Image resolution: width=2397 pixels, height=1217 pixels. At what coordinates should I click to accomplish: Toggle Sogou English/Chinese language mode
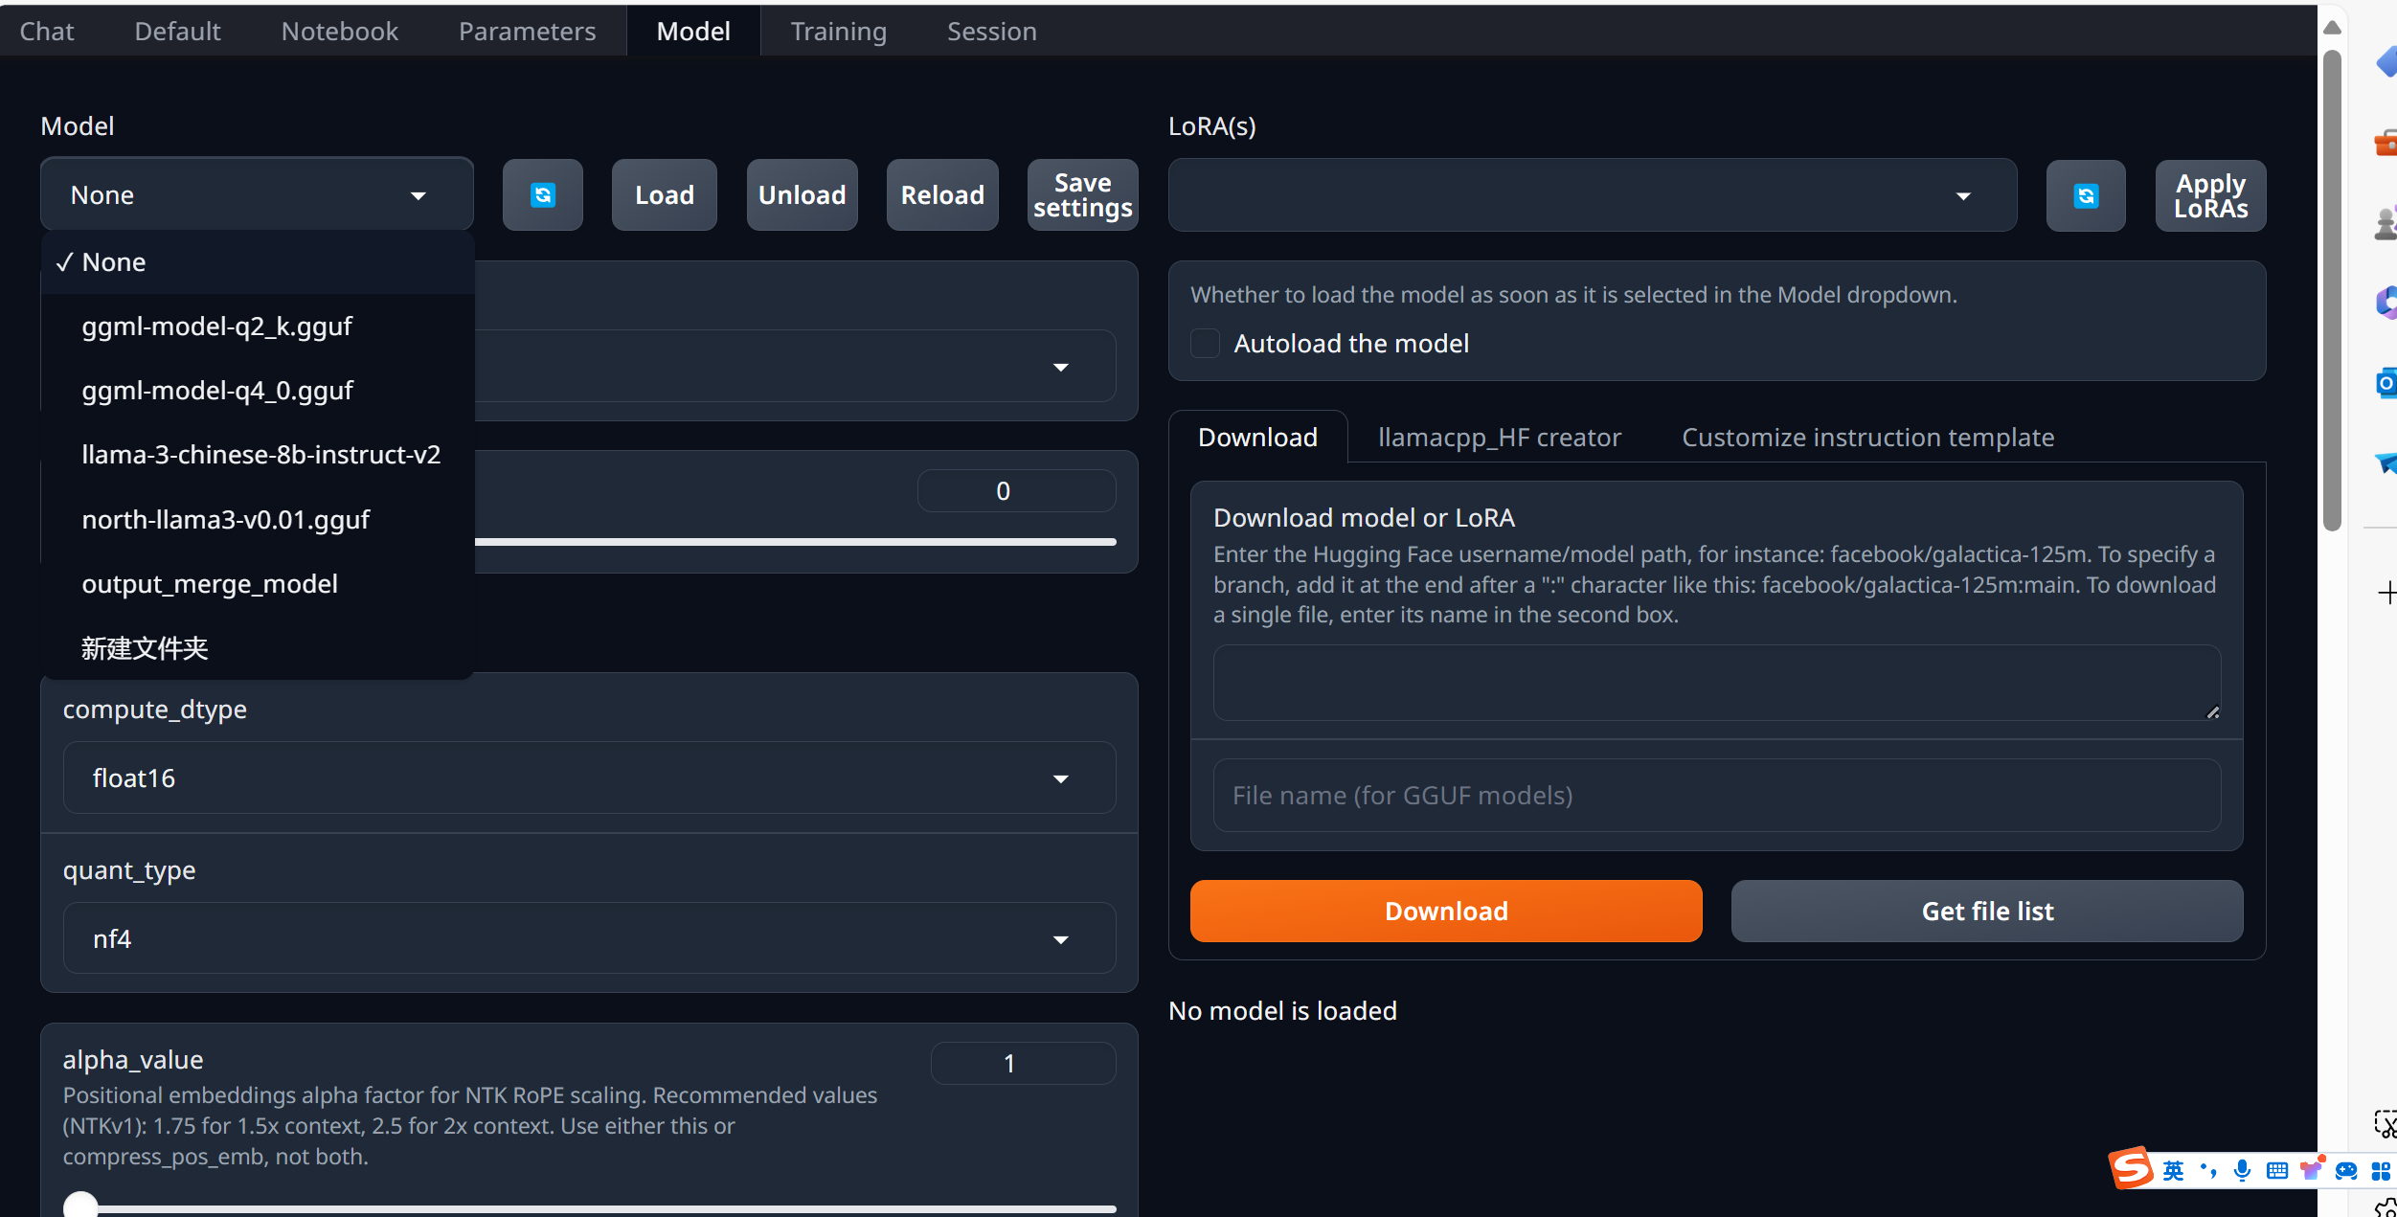(2173, 1170)
